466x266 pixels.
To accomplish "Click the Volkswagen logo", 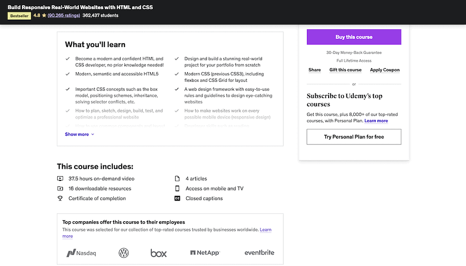I will coord(124,253).
